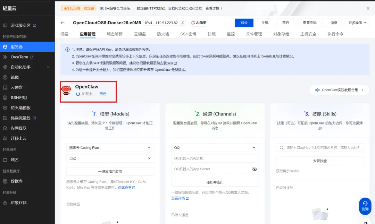Screen dimensions: 375x224
Task: Click 查看详情 in the SSL banner
Action: pos(214,8)
